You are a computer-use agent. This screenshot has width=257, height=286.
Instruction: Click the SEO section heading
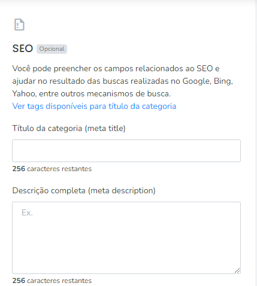(x=23, y=48)
